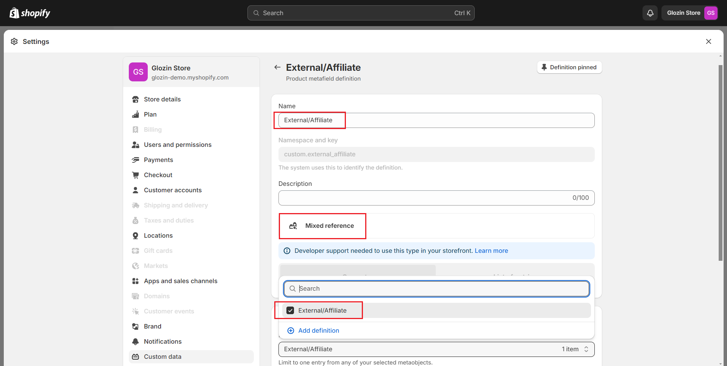
Task: Click Add definition link
Action: (318, 330)
